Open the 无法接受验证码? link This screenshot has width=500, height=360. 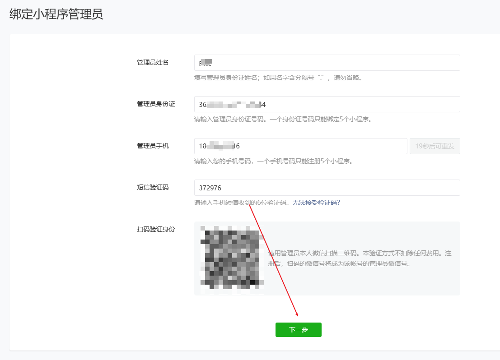tap(316, 203)
